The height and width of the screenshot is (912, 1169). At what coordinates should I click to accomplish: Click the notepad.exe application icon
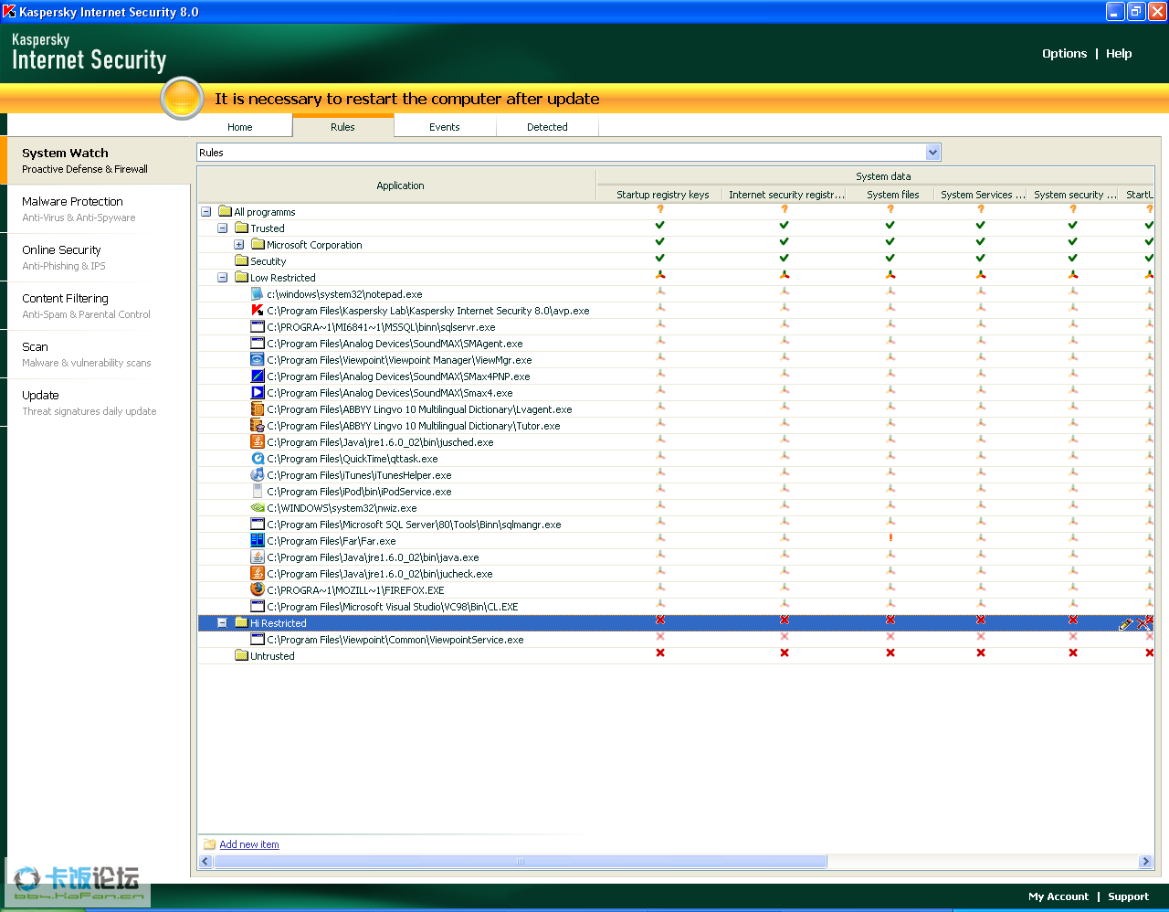pos(258,294)
